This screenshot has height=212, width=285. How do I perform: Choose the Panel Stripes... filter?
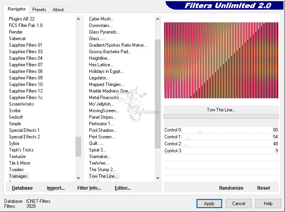tap(102, 117)
